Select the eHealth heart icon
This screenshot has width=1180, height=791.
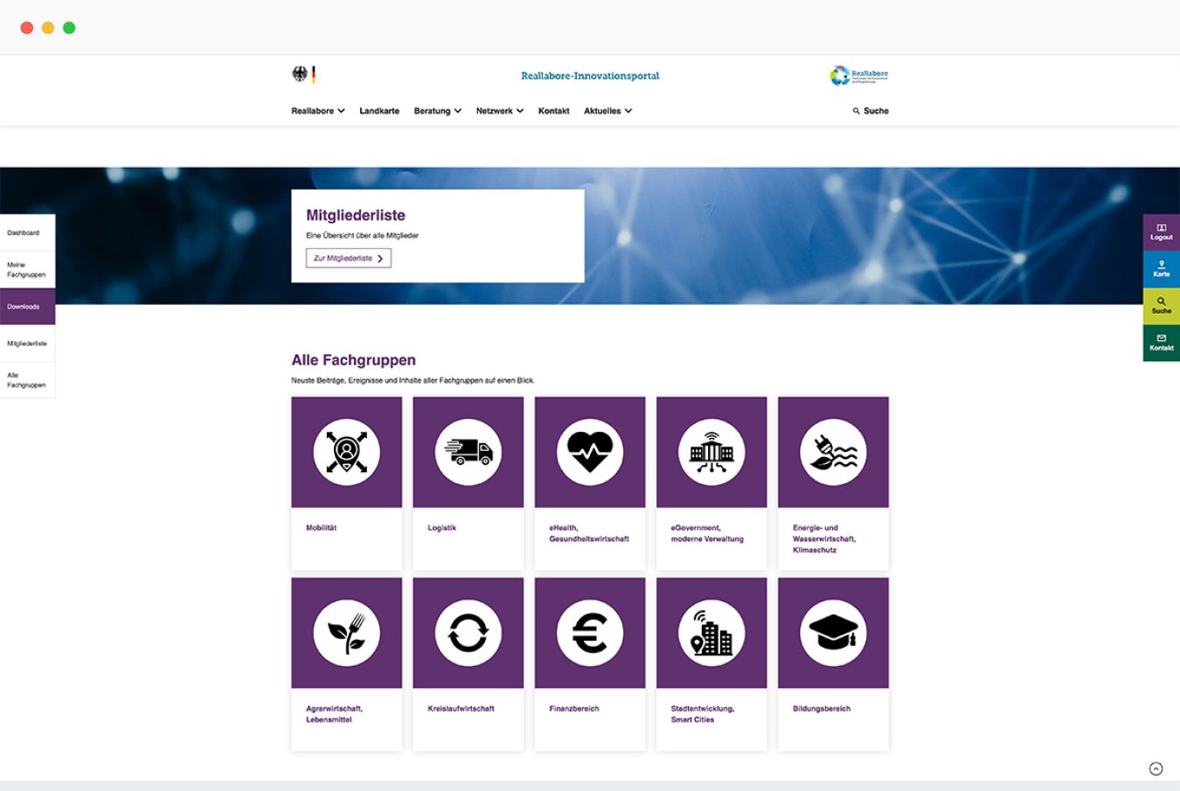click(589, 452)
